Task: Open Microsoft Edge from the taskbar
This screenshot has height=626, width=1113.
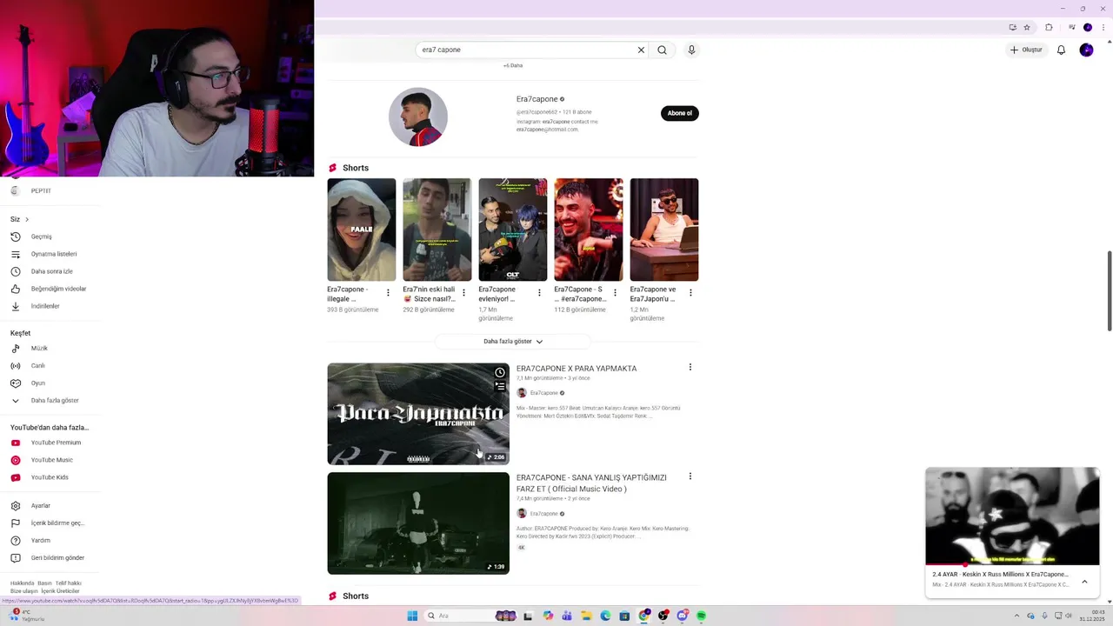Action: coord(605,616)
